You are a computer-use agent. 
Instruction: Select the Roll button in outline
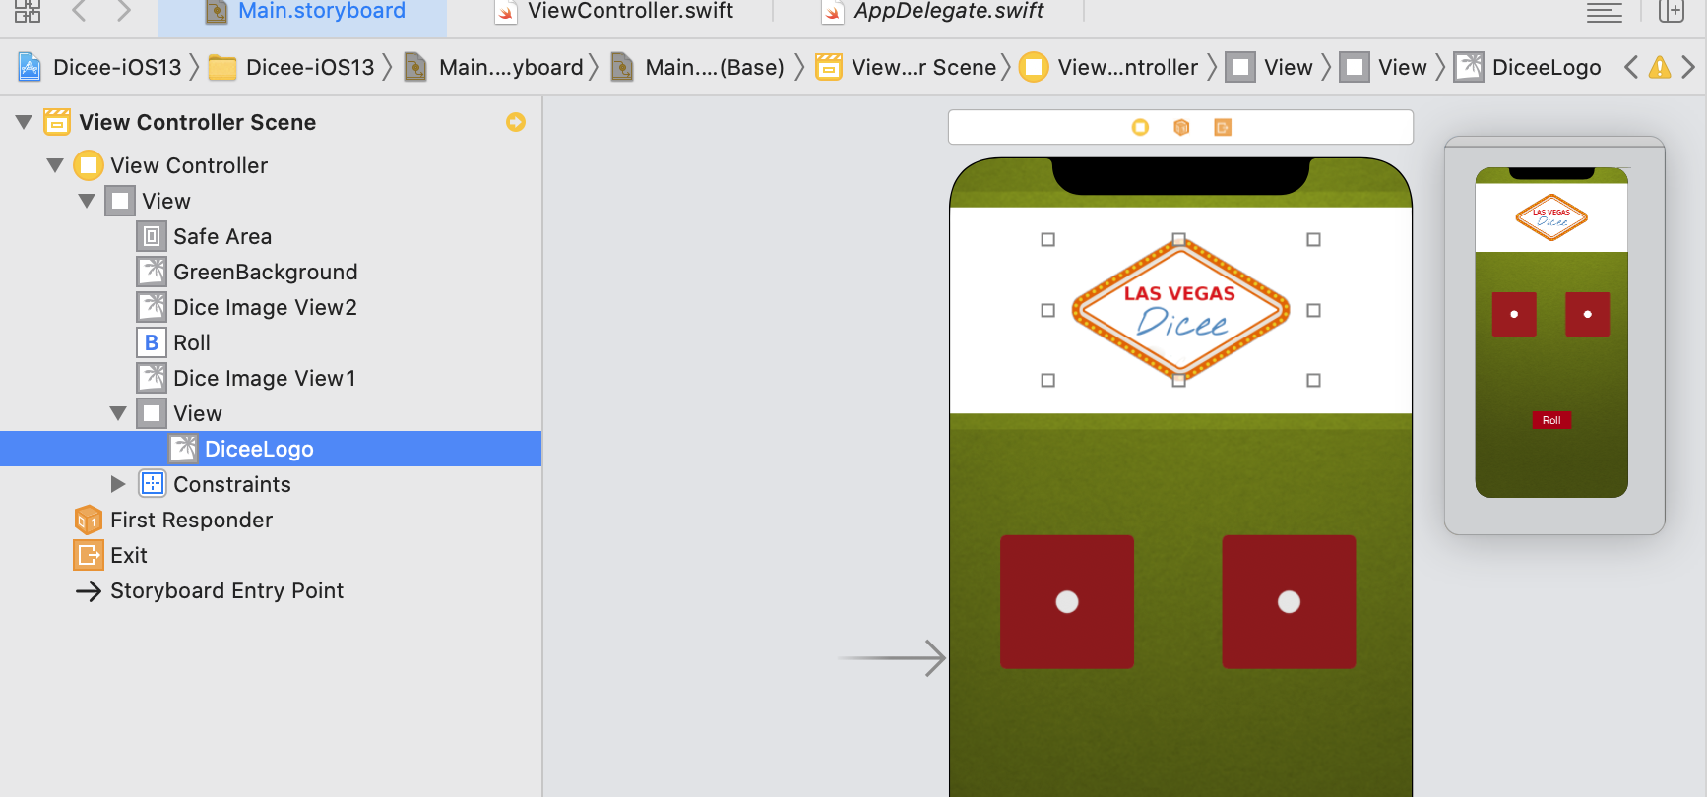coord(192,342)
